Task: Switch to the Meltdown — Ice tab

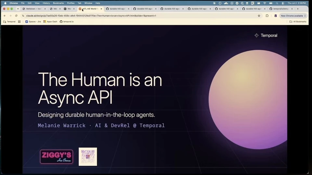Action: coord(33,9)
